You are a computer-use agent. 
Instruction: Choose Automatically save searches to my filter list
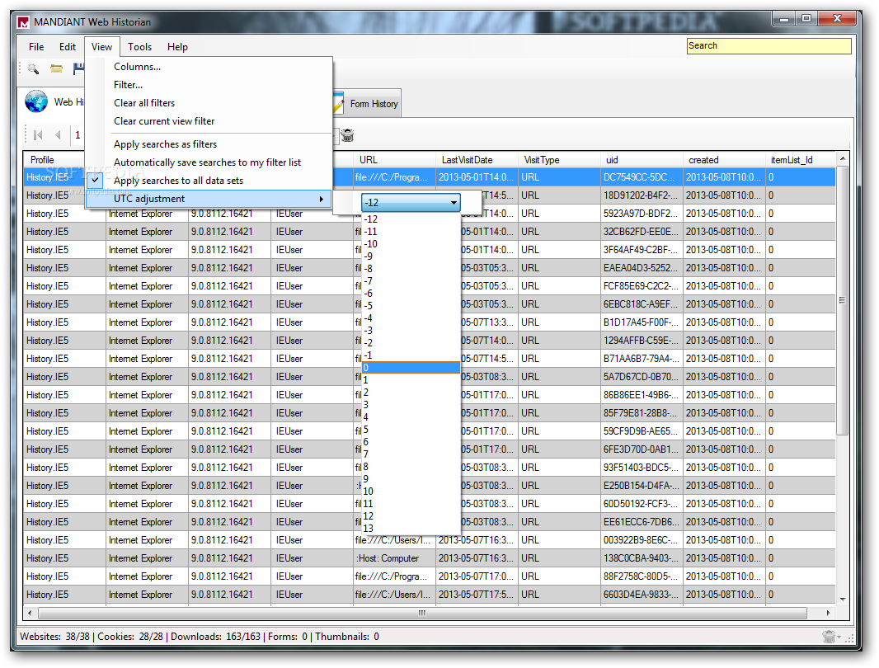[x=208, y=162]
